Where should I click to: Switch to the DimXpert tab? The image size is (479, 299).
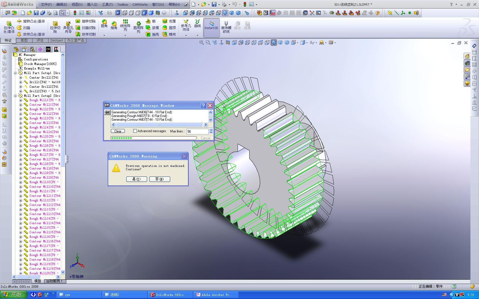click(56, 40)
